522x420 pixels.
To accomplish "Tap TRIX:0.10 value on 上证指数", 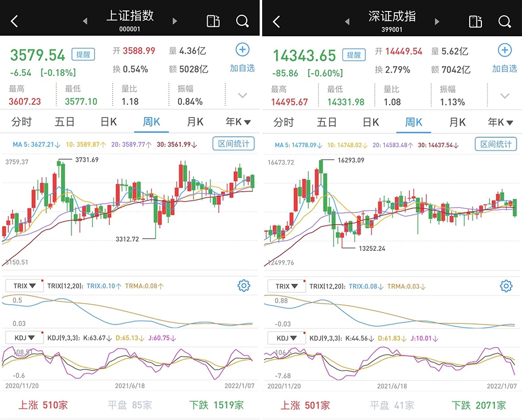I will (x=104, y=286).
